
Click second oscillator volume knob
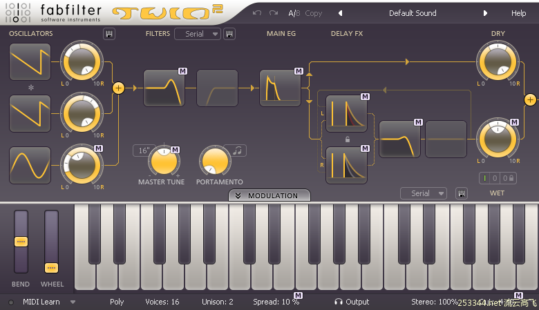pyautogui.click(x=82, y=114)
